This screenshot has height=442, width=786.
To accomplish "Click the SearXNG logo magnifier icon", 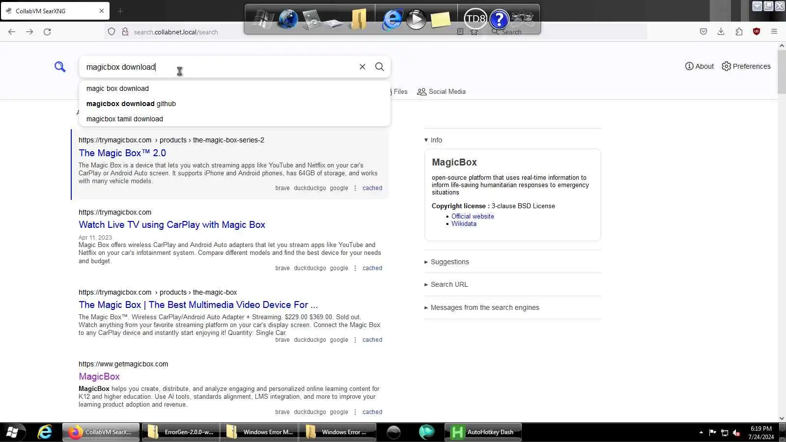I will point(60,67).
